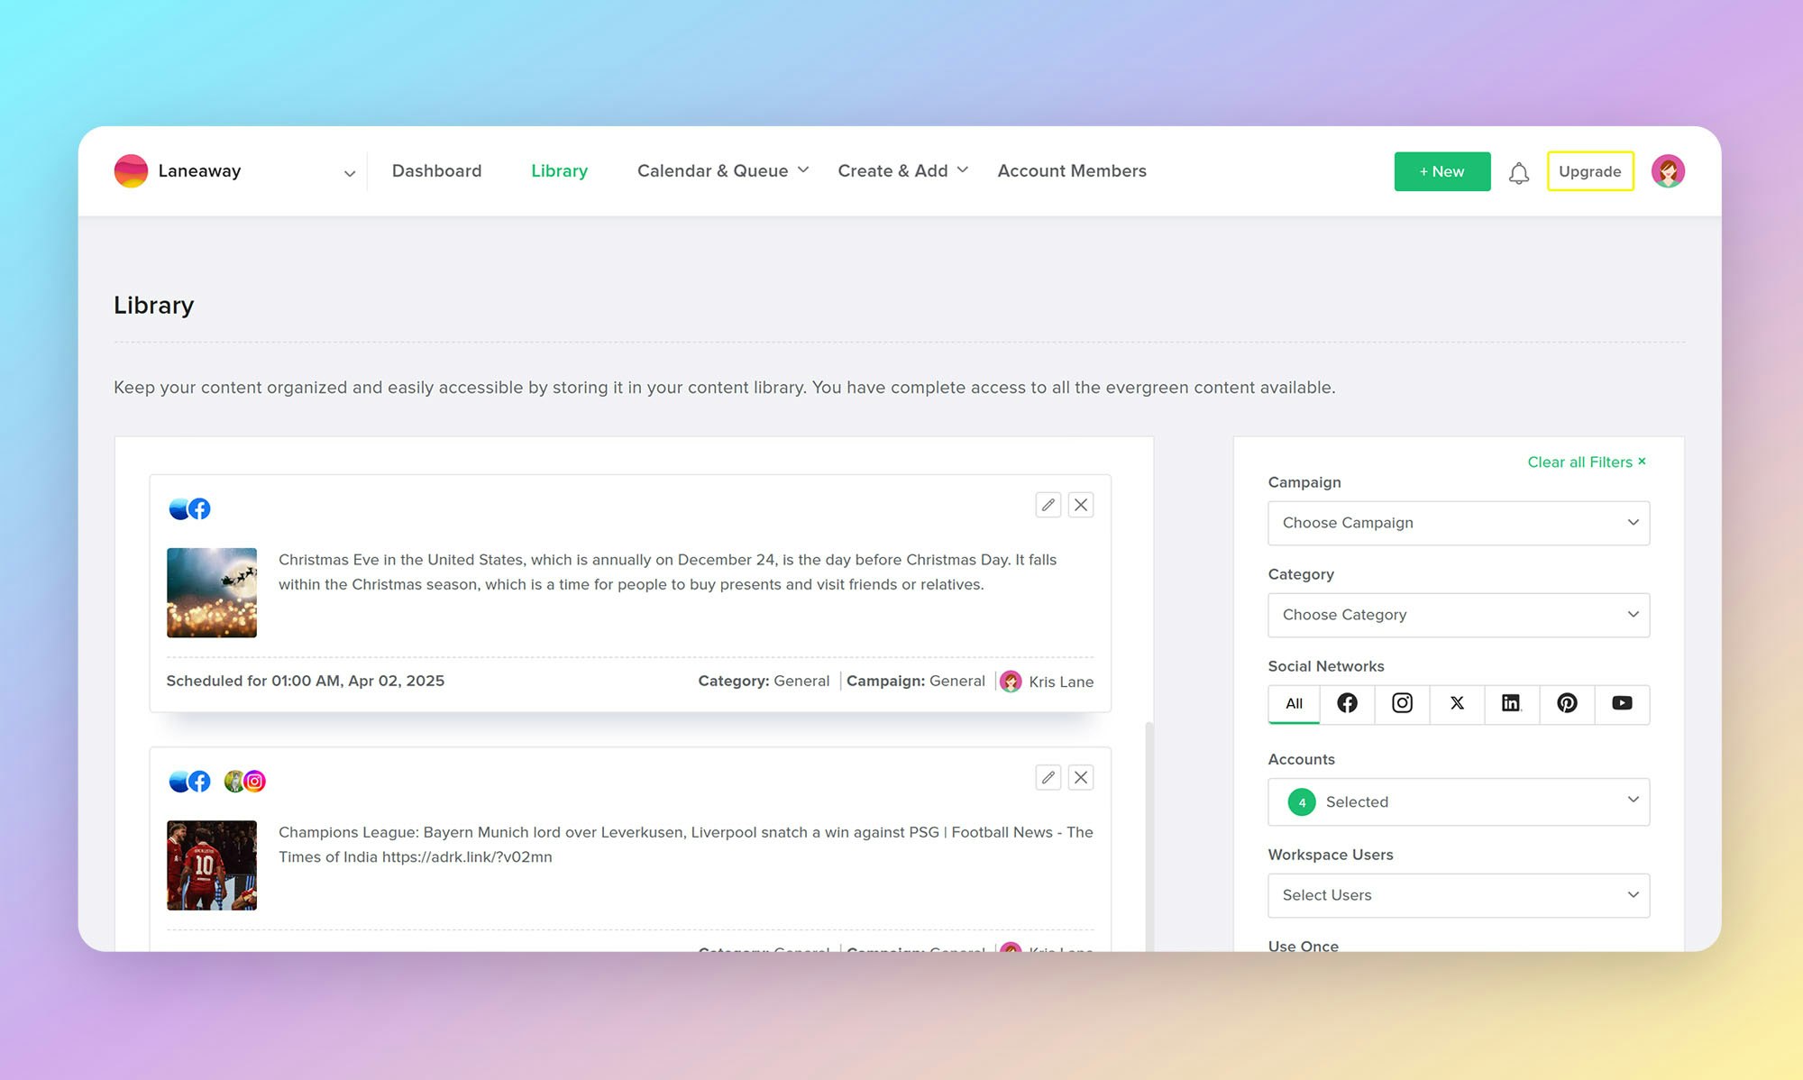Click the + New button
This screenshot has width=1803, height=1080.
click(1441, 171)
